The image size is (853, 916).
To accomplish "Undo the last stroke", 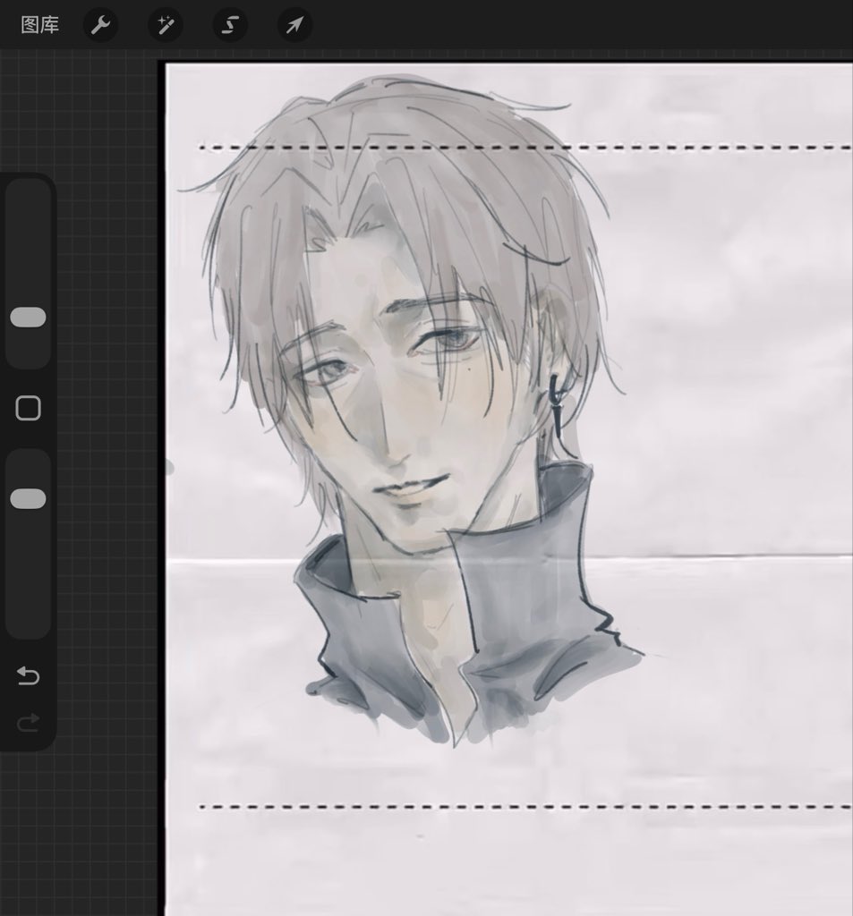I will 28,676.
